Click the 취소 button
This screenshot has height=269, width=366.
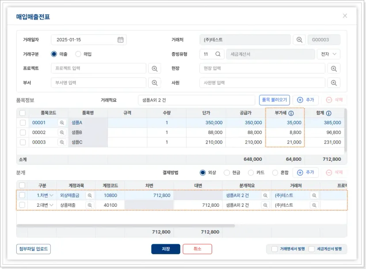198,249
